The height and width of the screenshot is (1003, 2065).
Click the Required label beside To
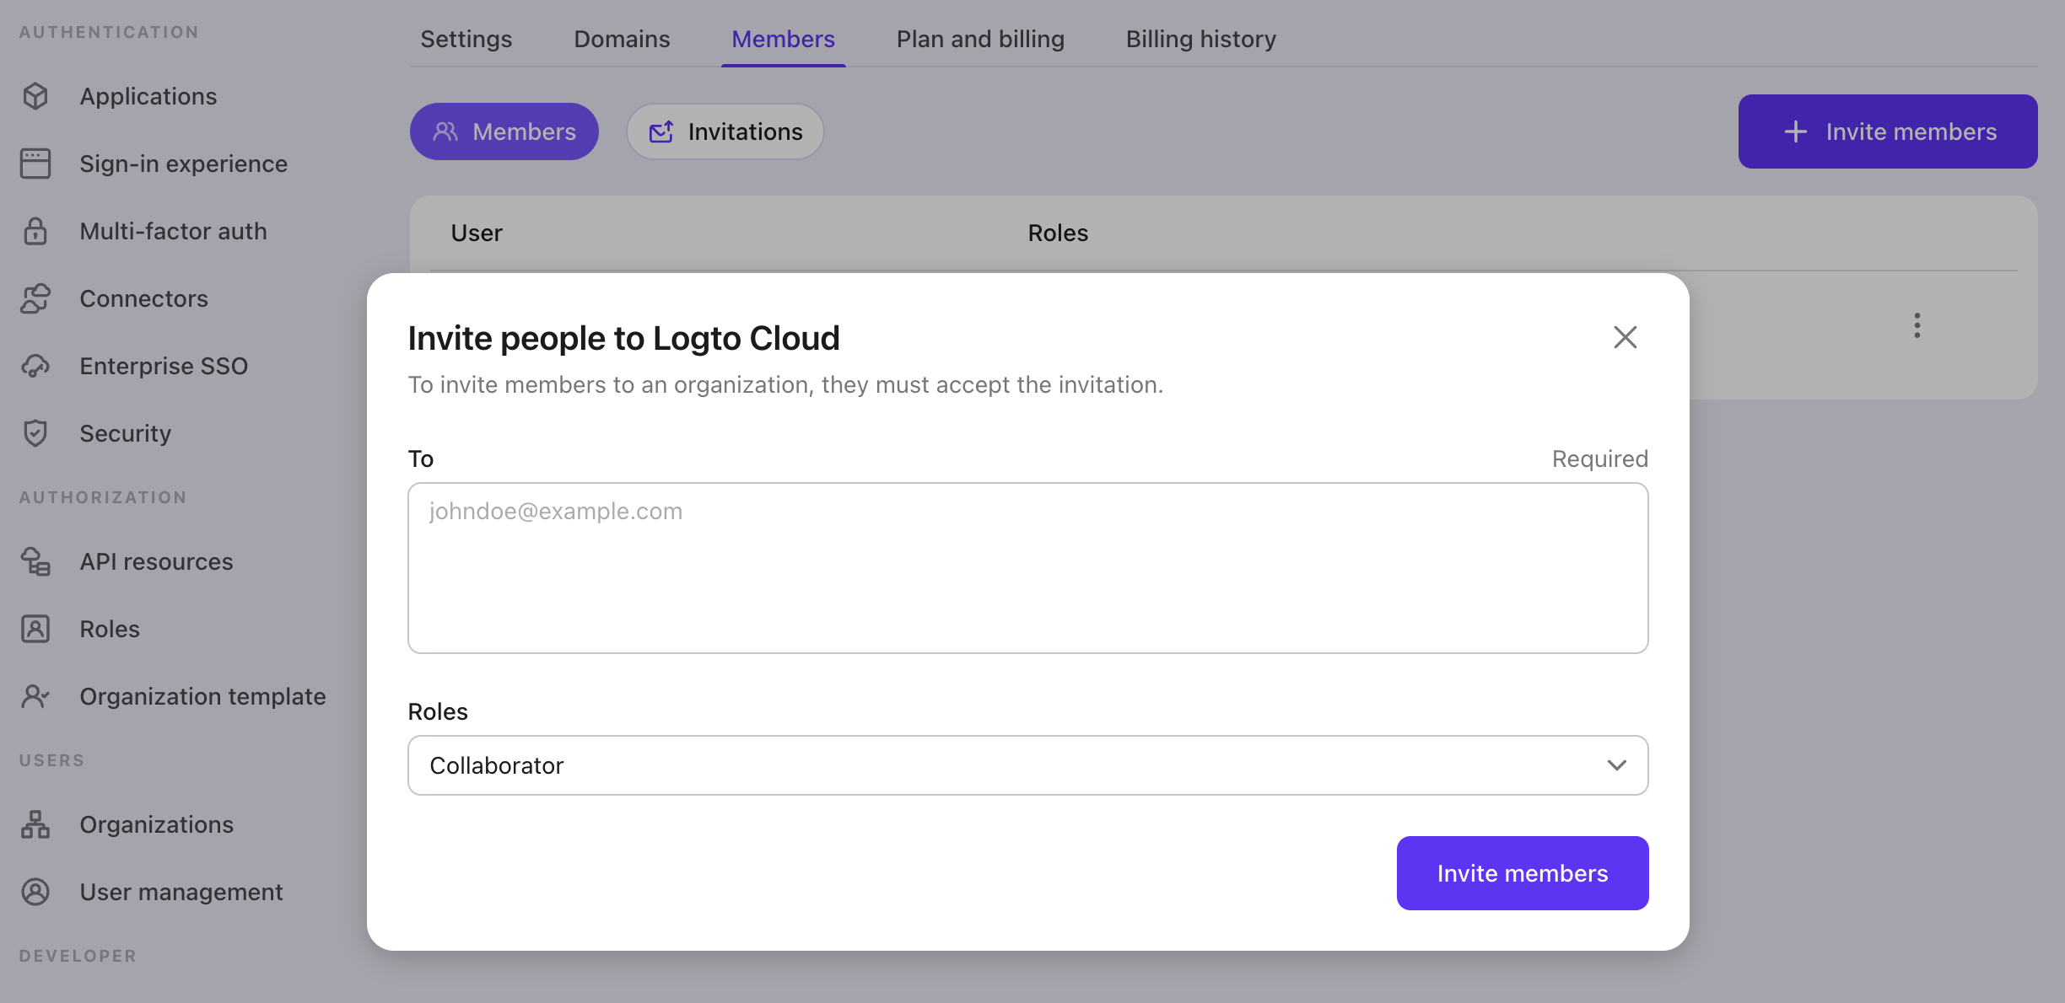tap(1600, 459)
